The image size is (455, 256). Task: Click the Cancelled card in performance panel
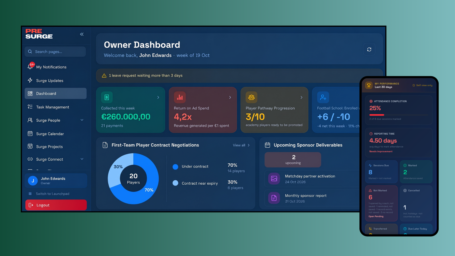[416, 203]
